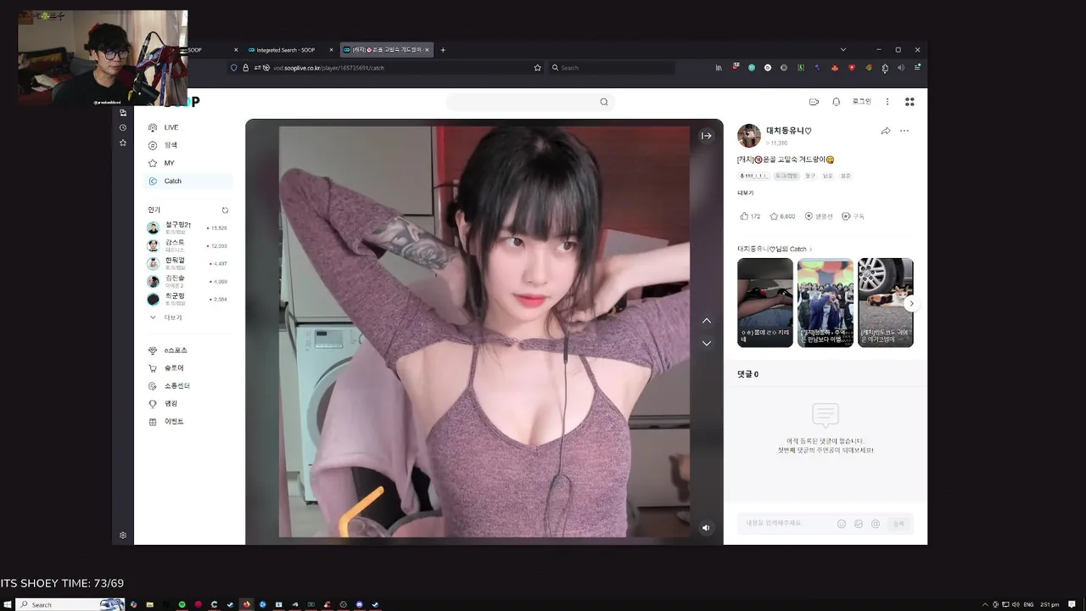Open the three-dot menu in SOOP header

[887, 102]
